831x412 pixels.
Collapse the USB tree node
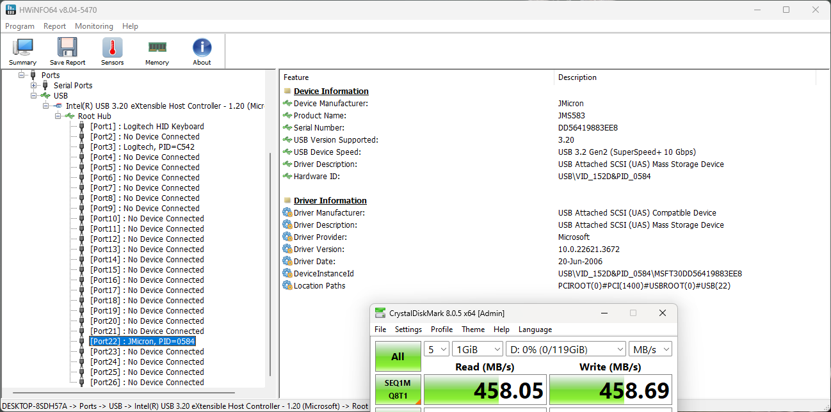tap(34, 96)
